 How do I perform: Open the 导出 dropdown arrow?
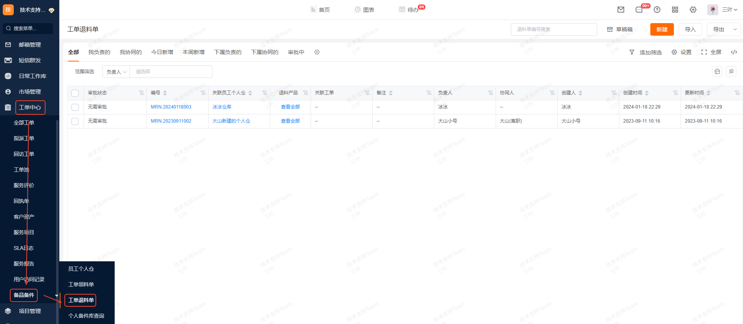[x=735, y=29]
